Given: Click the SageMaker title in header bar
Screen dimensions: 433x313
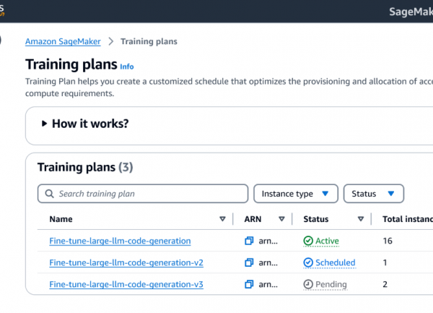Looking at the screenshot, I should point(411,12).
